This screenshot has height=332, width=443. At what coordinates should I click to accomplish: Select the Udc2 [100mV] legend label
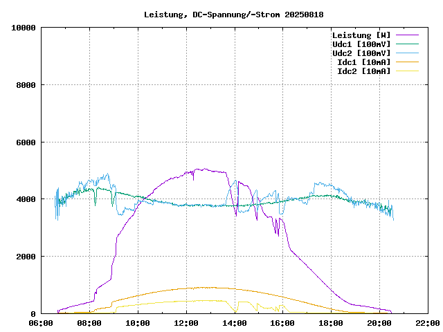361,53
